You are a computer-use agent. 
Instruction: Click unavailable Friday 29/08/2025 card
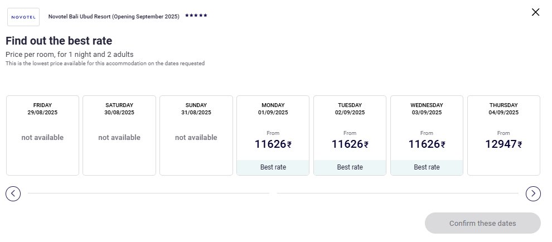point(42,135)
